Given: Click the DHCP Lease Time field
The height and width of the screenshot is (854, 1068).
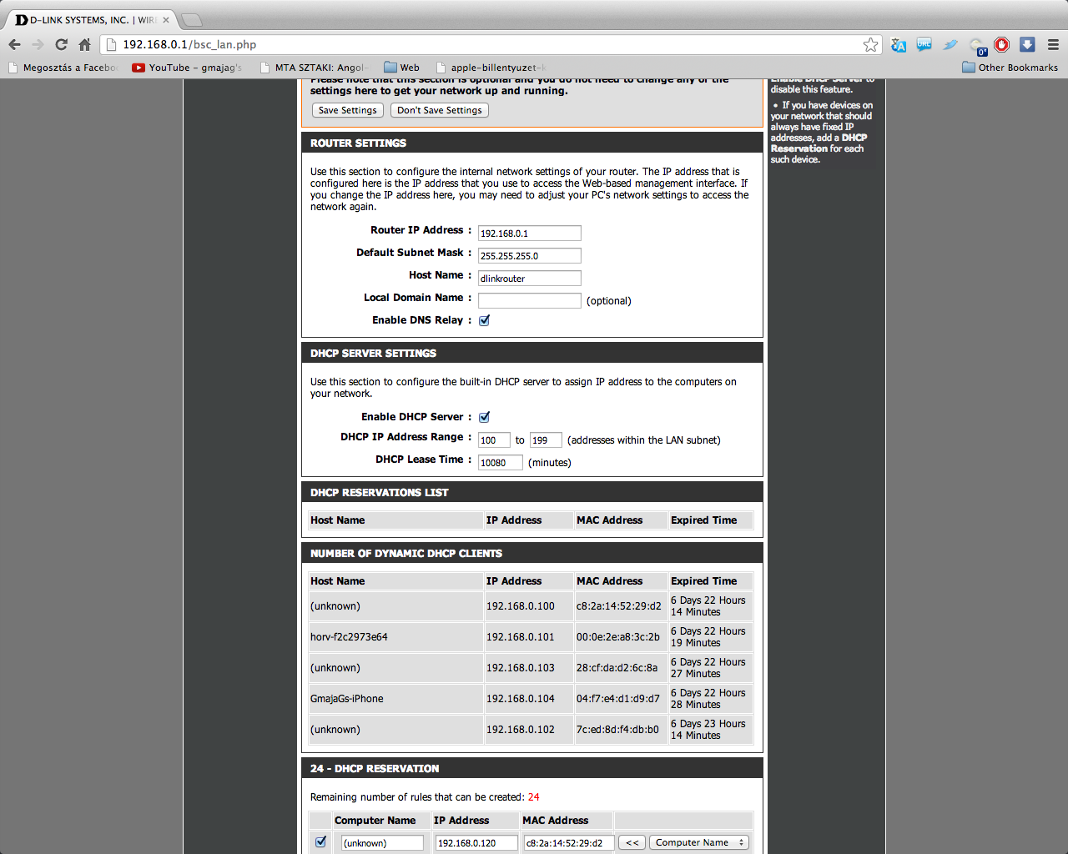Looking at the screenshot, I should tap(501, 463).
